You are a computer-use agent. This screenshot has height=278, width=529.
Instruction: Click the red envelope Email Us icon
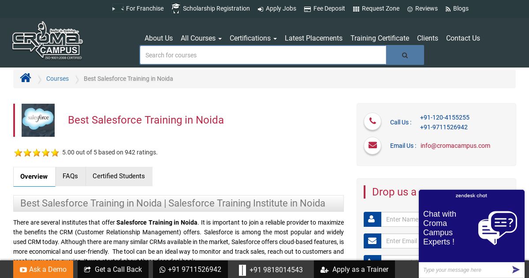coord(373,145)
